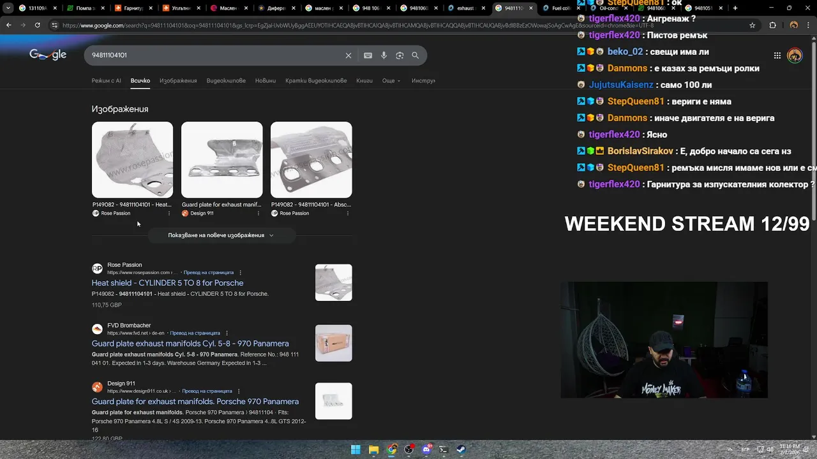Open more options for FVD Brombacher result

tap(227, 333)
